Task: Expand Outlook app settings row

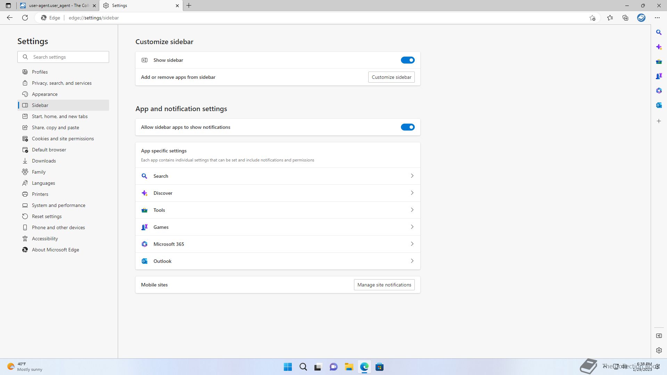Action: coord(278,261)
